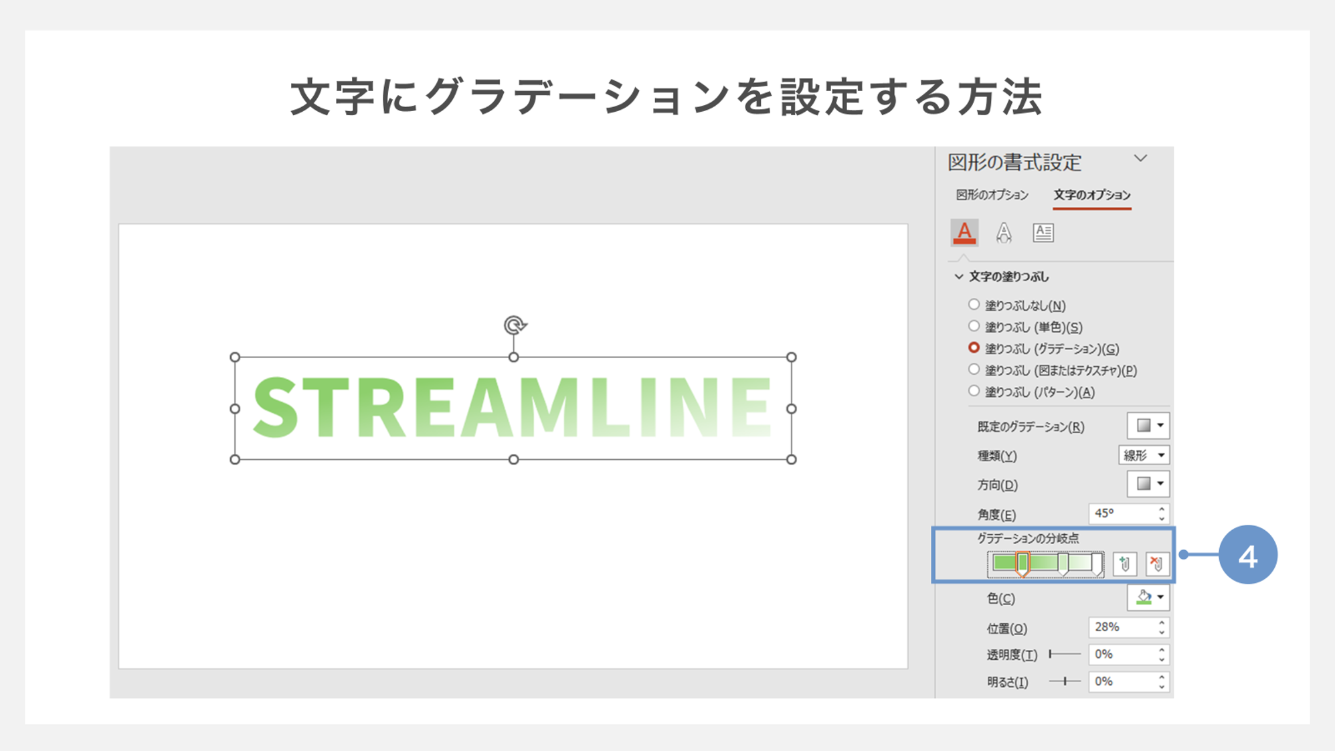Image resolution: width=1335 pixels, height=751 pixels.
Task: Click the グラデーションの分岐点 label
Action: [1028, 538]
